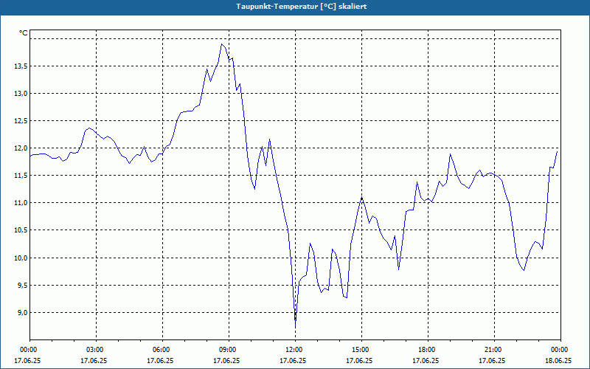Click the 03:00 time label
The width and height of the screenshot is (590, 369).
point(96,350)
